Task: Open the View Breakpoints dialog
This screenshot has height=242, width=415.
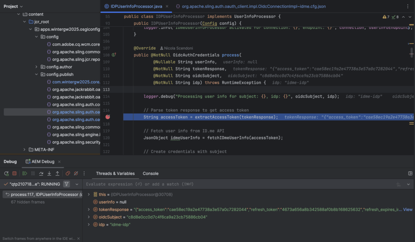Action: click(68, 174)
